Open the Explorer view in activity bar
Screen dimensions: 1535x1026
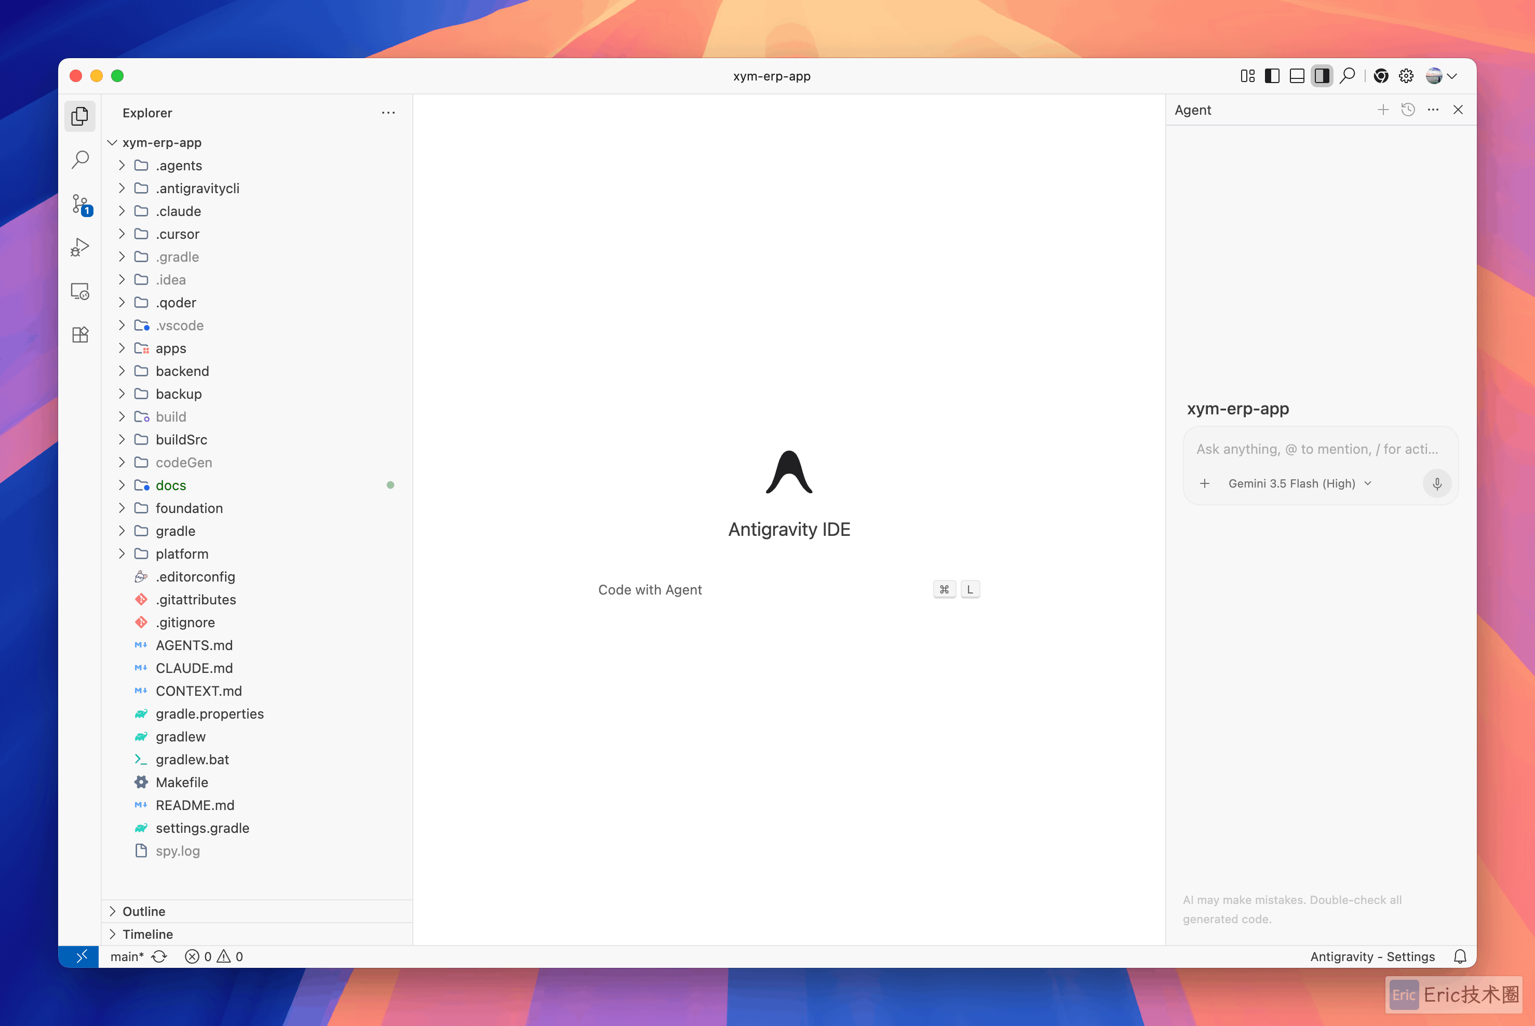click(x=80, y=116)
